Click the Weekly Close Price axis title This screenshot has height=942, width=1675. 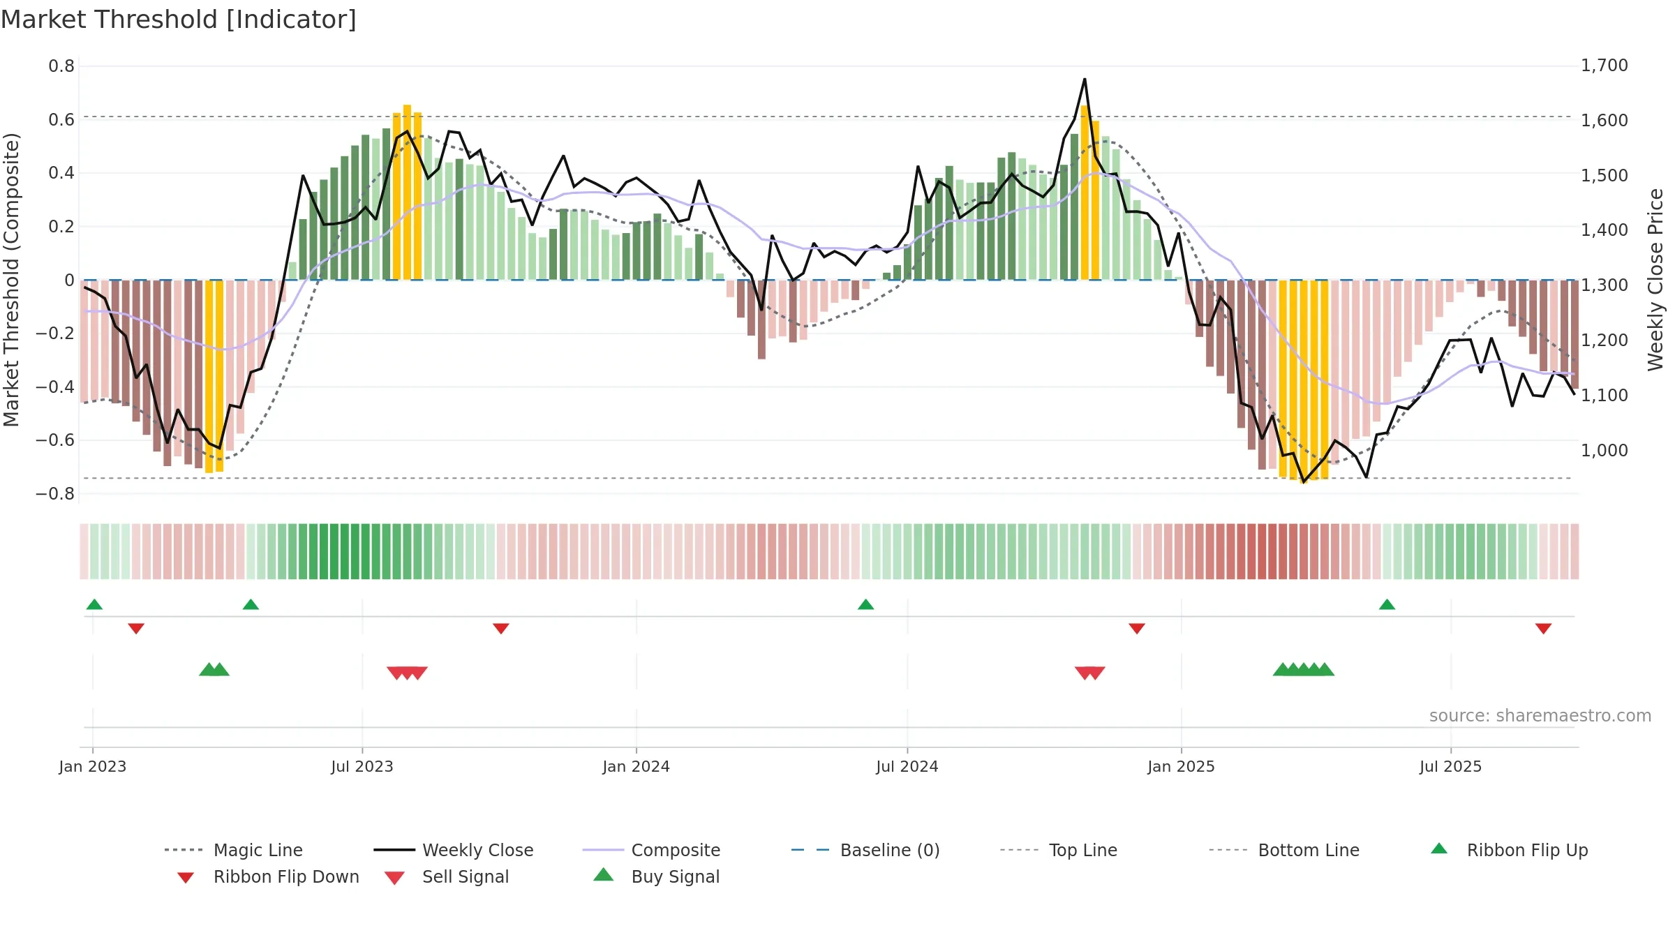pos(1655,280)
